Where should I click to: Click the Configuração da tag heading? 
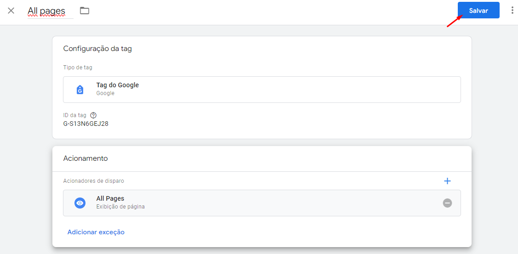tap(97, 49)
